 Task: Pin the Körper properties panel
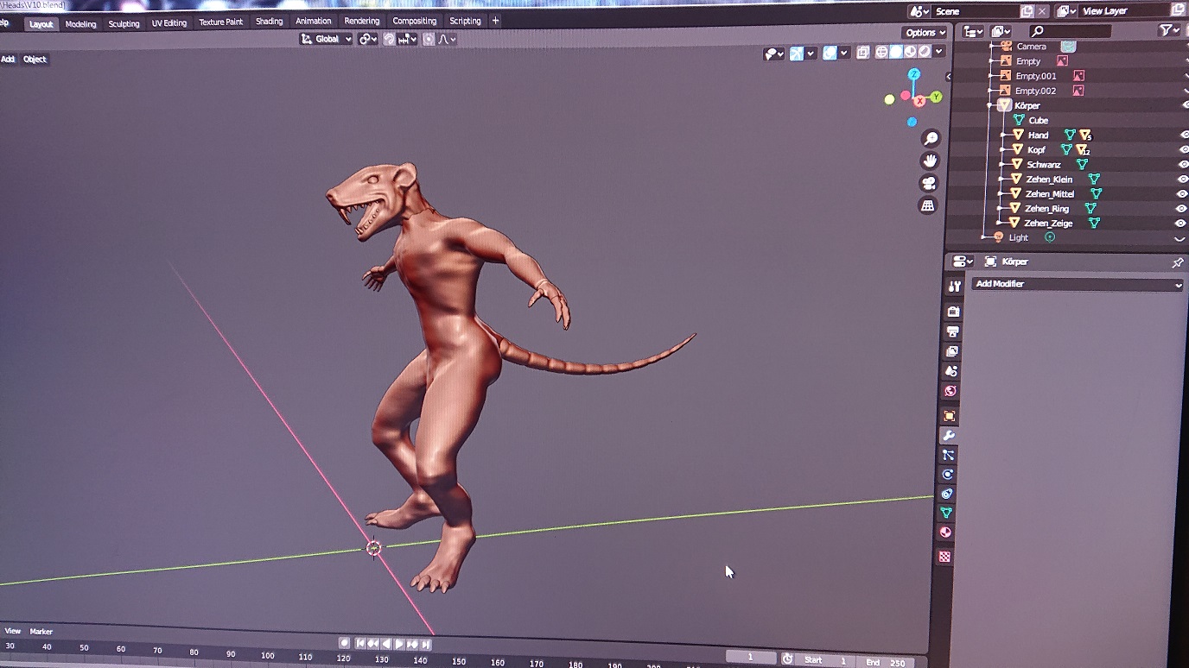1177,262
